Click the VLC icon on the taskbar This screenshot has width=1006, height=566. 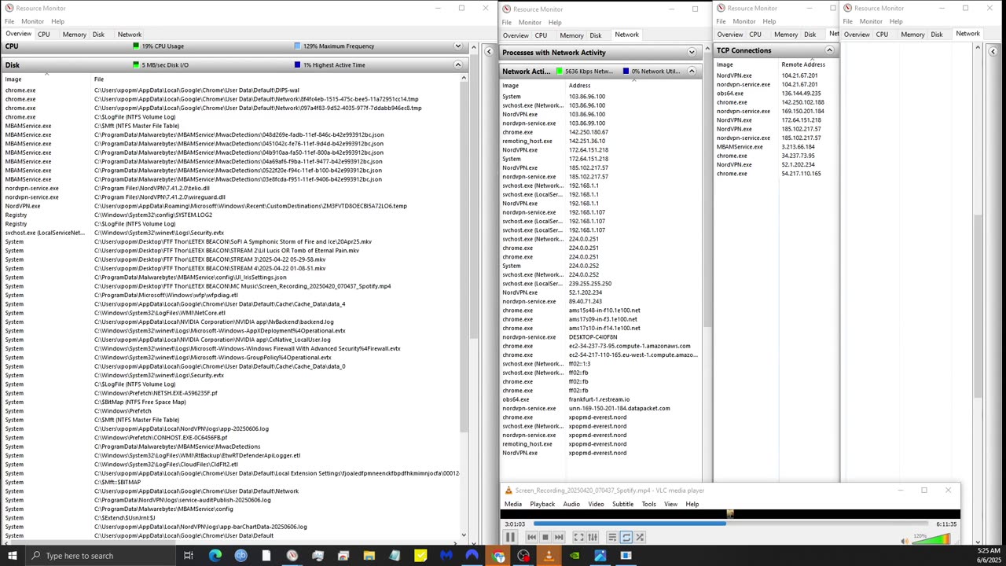[x=549, y=556]
